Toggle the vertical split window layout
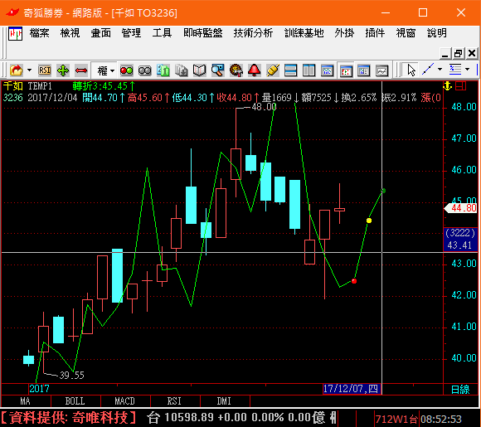This screenshot has width=481, height=427. tap(309, 70)
